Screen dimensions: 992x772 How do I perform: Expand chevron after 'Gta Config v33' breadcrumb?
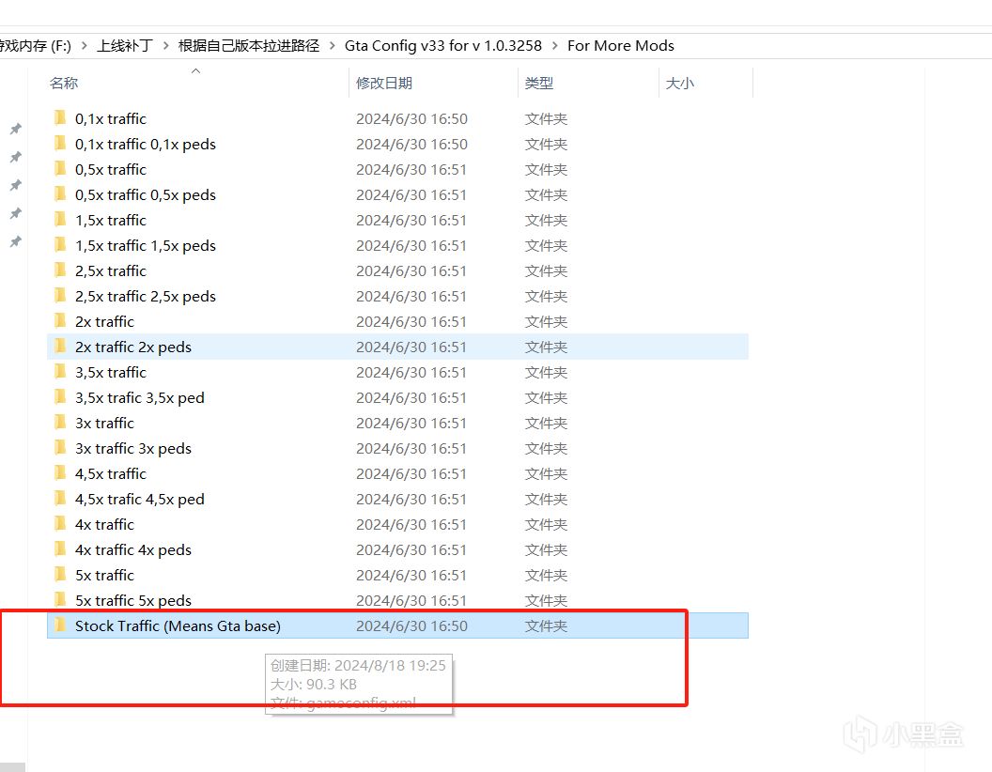[x=555, y=45]
